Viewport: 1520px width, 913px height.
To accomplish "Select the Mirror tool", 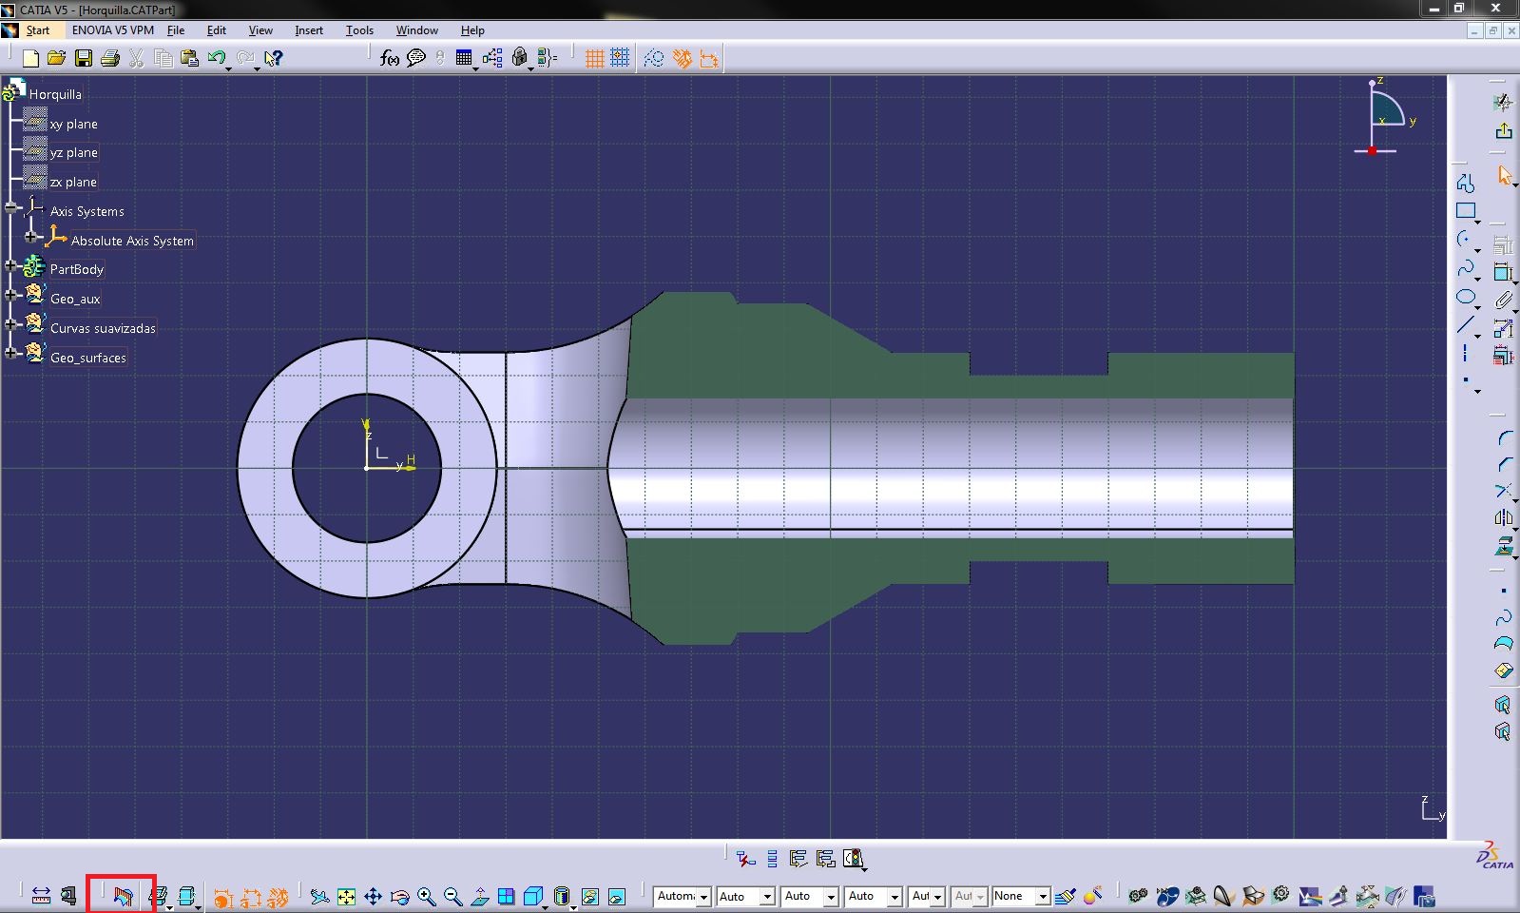I will pos(1504,518).
